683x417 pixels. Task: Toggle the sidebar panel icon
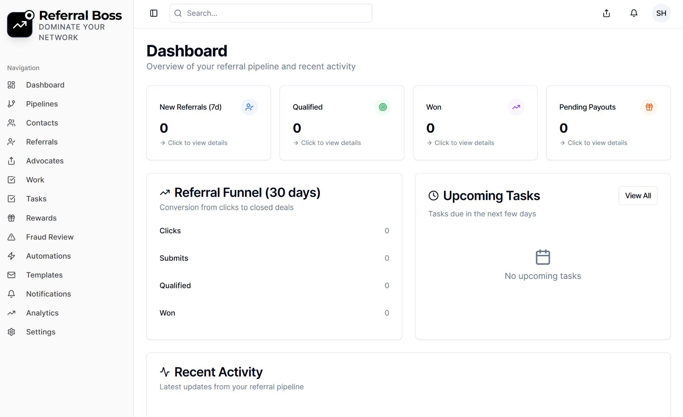(x=154, y=13)
